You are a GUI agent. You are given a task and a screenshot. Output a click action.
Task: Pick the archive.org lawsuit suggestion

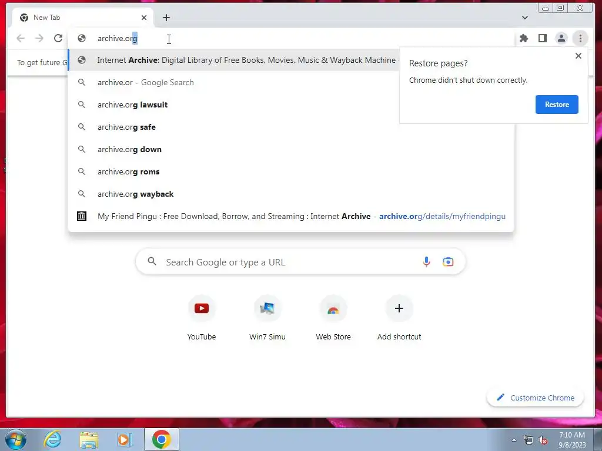290,105
